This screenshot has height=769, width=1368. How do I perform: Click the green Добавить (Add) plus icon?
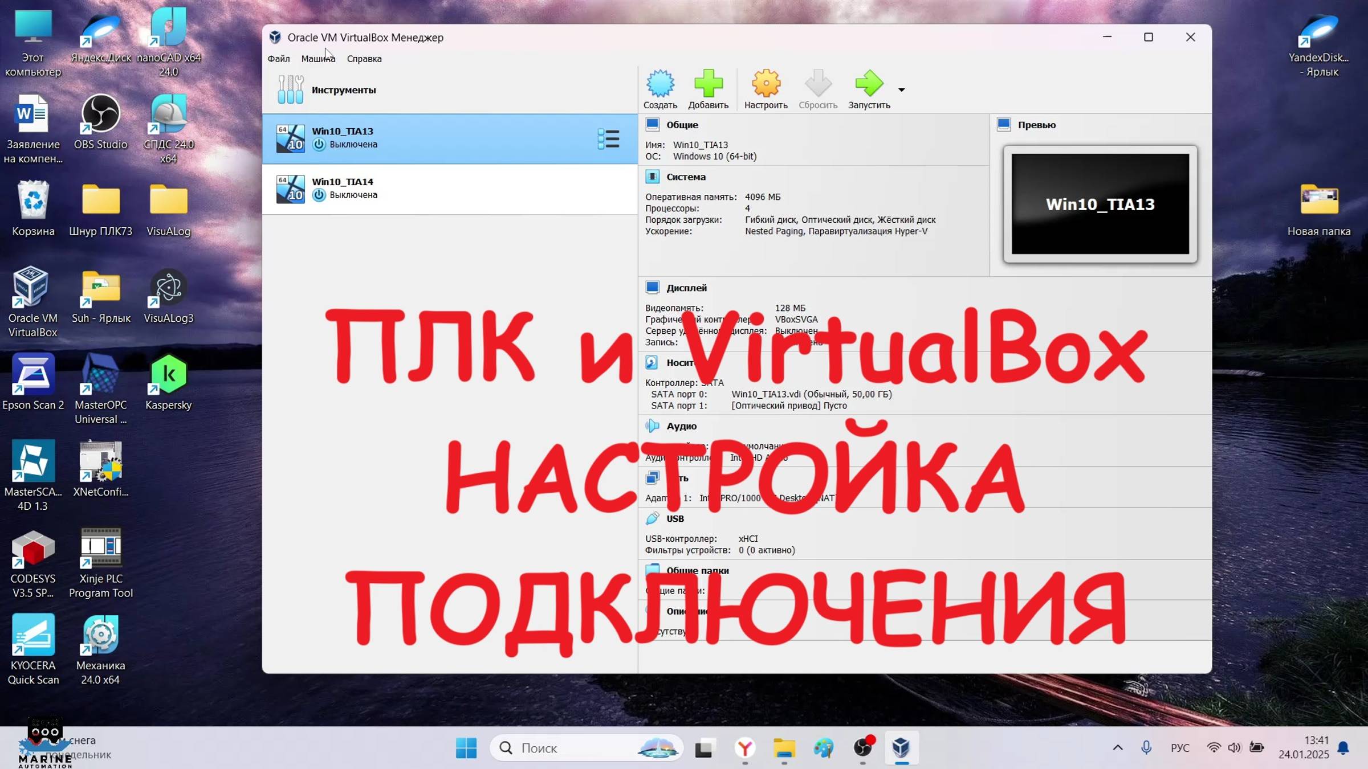[x=708, y=84]
